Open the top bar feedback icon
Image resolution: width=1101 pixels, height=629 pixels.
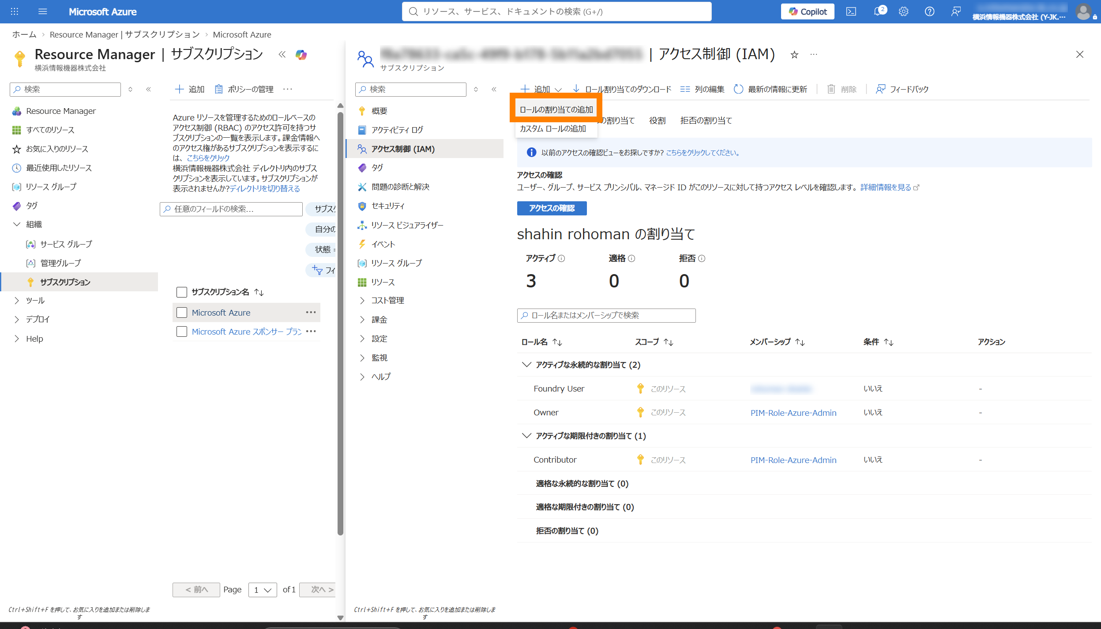tap(956, 11)
